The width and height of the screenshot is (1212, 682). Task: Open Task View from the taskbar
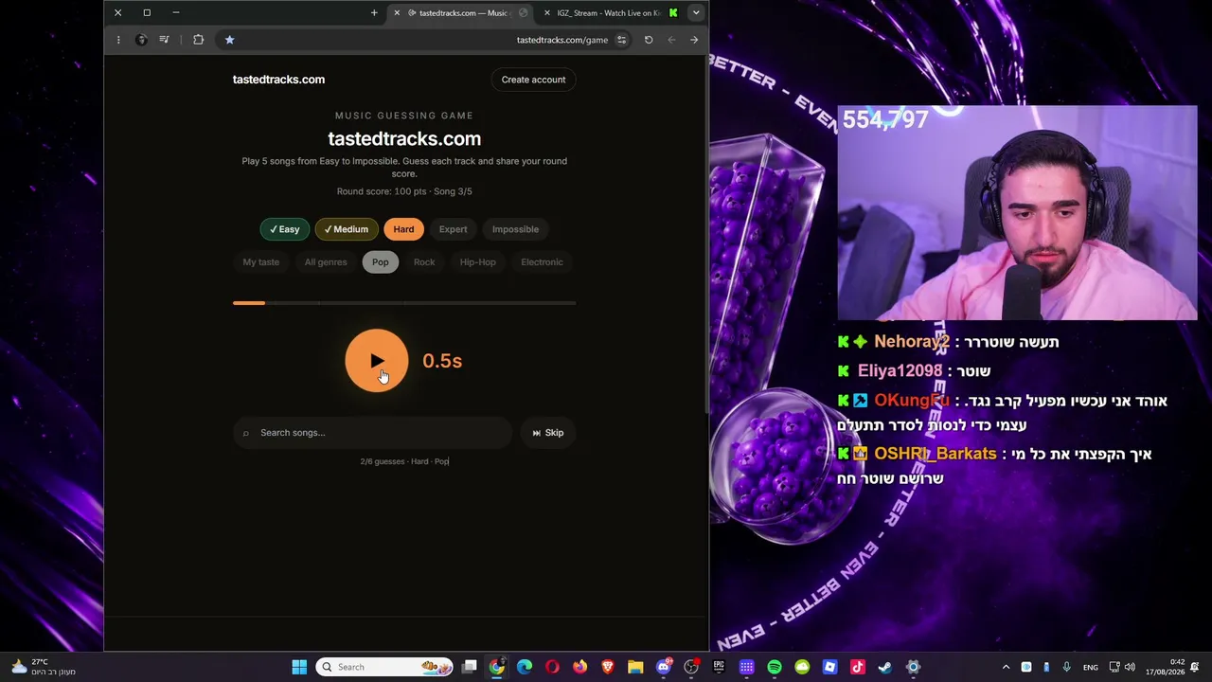point(469,667)
